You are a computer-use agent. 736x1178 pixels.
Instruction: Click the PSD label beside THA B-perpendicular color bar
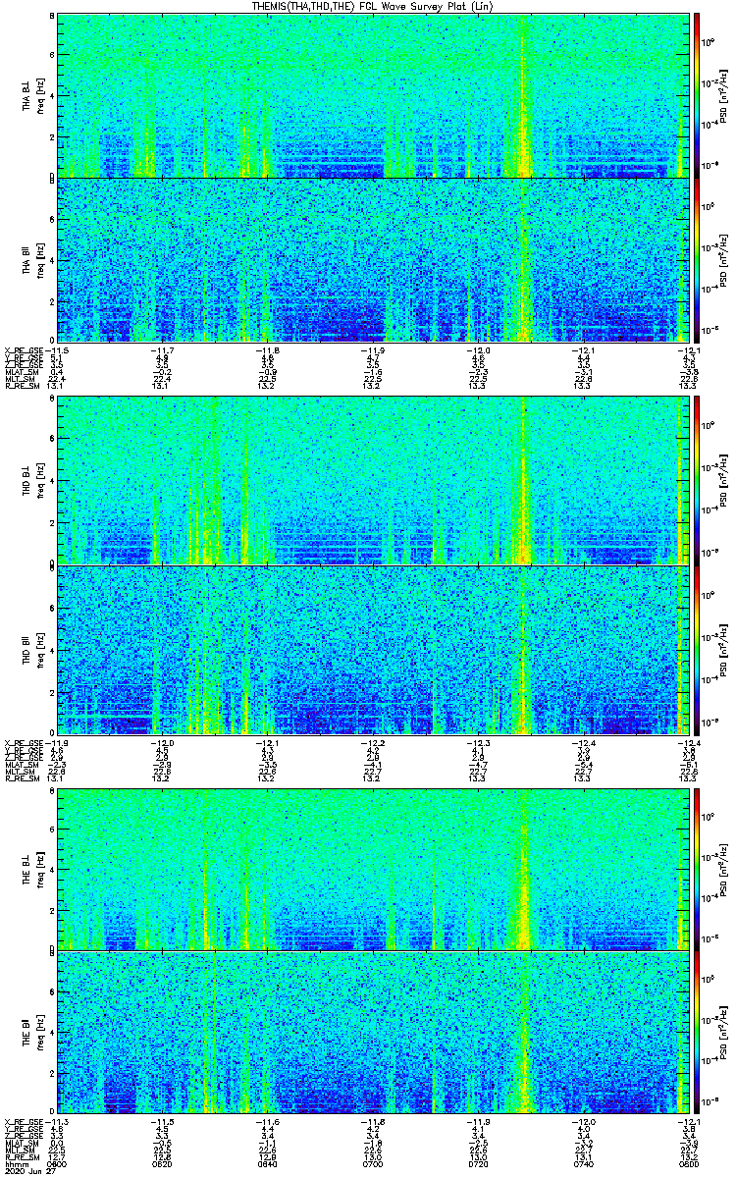click(x=724, y=95)
